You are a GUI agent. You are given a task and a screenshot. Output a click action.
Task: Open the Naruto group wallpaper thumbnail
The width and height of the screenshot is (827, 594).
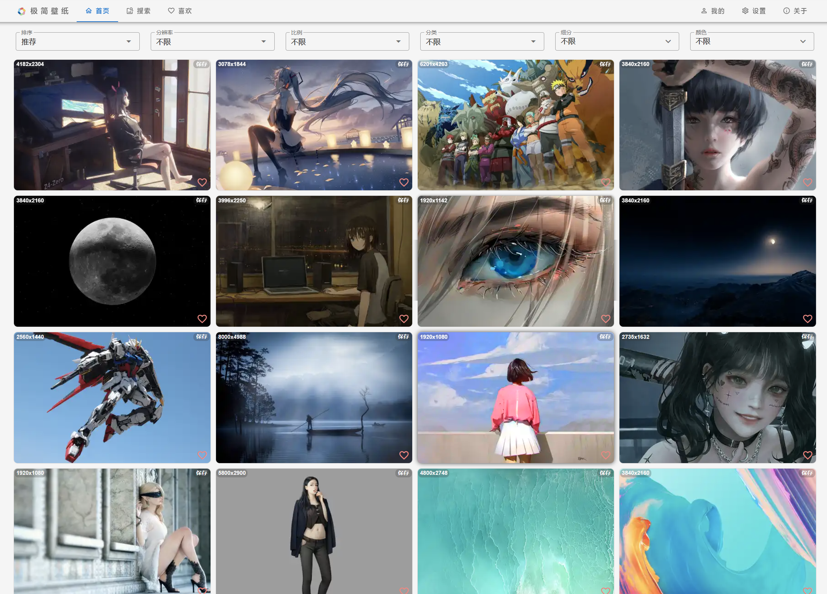point(516,125)
